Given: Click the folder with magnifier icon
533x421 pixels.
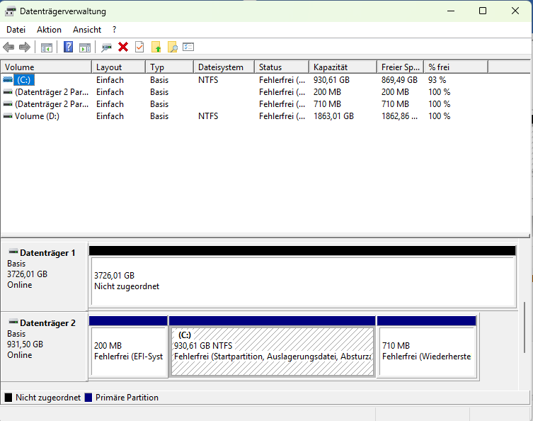Looking at the screenshot, I should 172,47.
